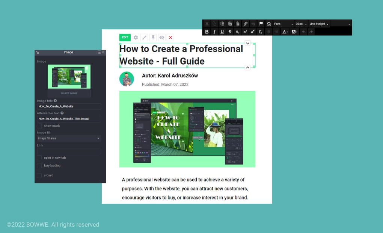Click the pin icon in widget toolbar
The width and height of the screenshot is (383, 233).
coord(153,38)
